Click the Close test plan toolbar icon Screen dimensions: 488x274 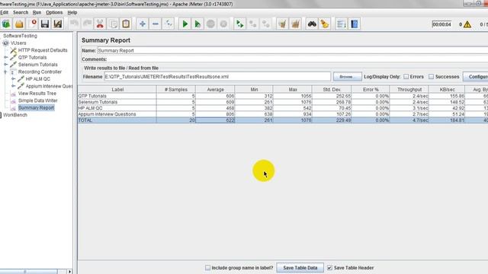click(32, 24)
